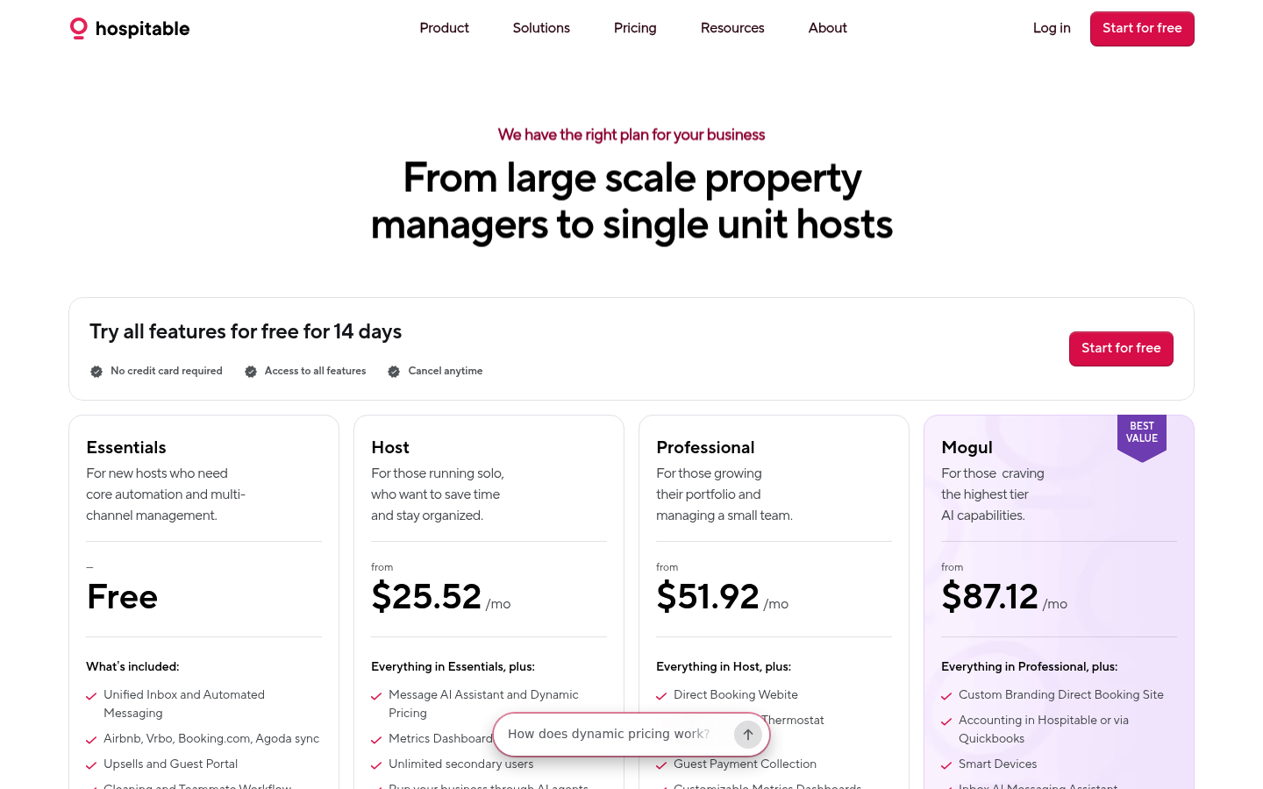Viewport: 1263px width, 789px height.
Task: Open the Product menu
Action: click(x=444, y=28)
